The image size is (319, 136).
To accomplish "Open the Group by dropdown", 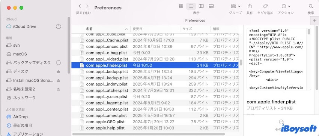I will pos(236,6).
